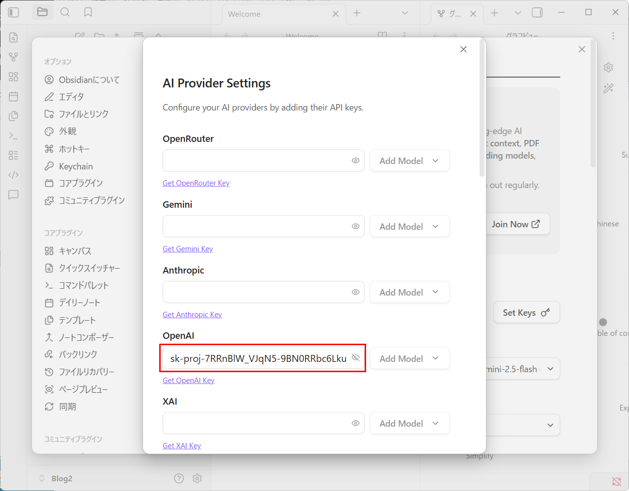Expand the Add Model dropdown for Gemini
Screen dimensions: 629x491
tap(409, 226)
